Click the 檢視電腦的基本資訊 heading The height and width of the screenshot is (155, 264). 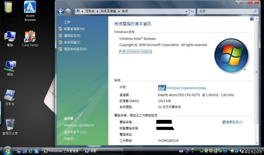pyautogui.click(x=133, y=24)
